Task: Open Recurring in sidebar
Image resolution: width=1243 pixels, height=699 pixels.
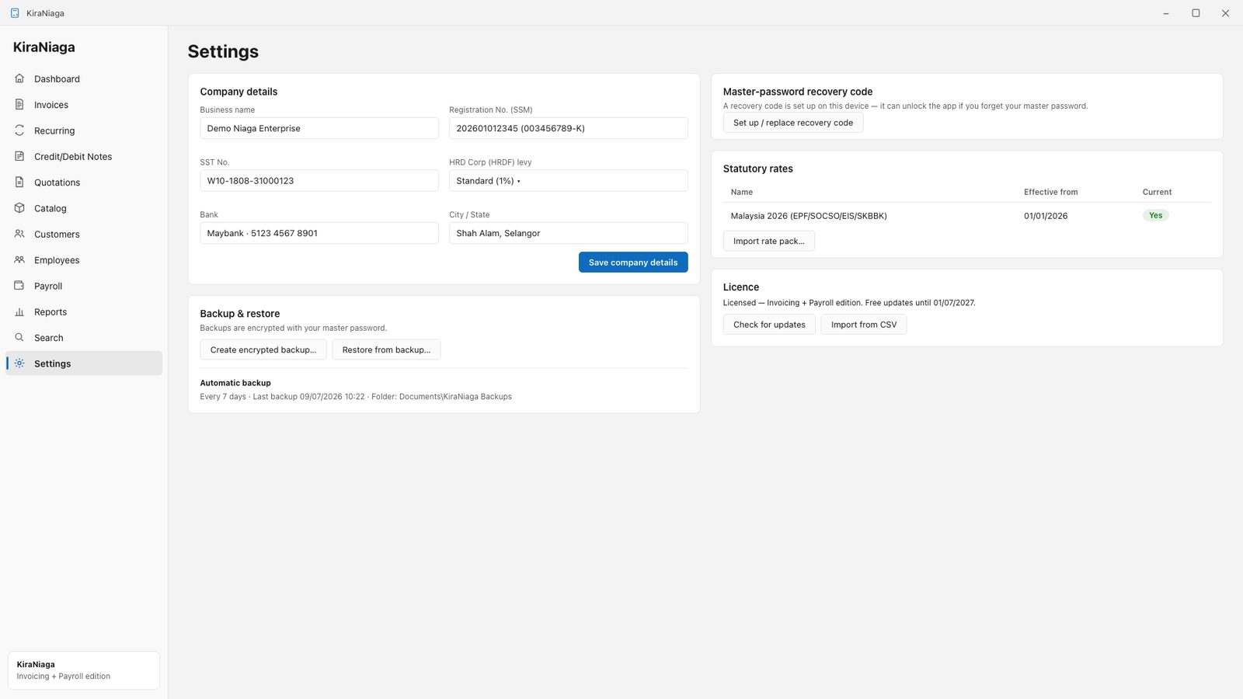Action: (x=84, y=130)
